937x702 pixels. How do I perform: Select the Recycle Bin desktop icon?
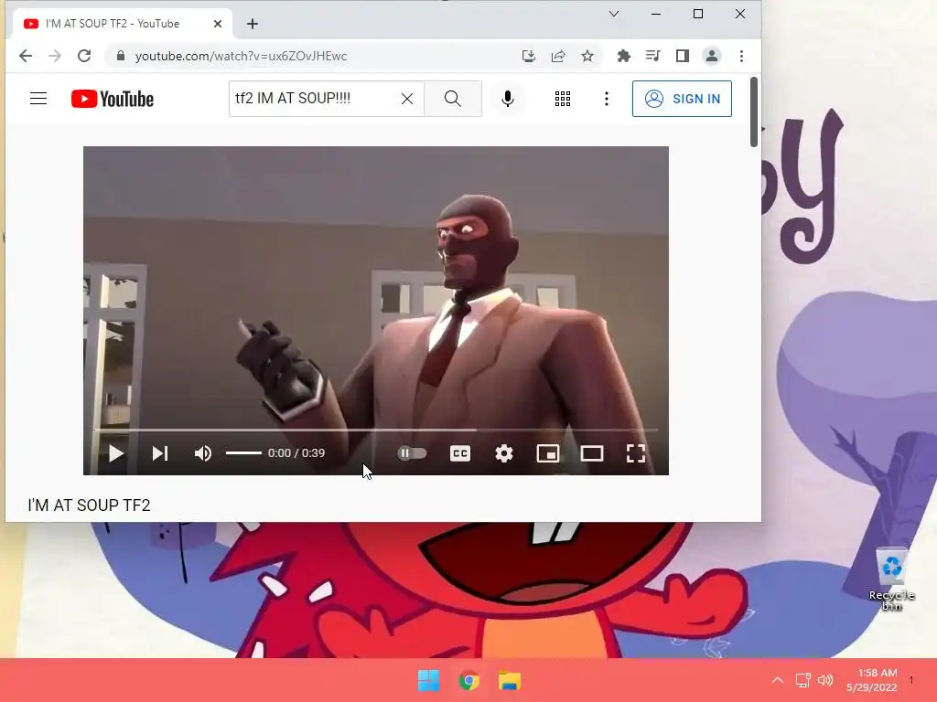point(891,579)
